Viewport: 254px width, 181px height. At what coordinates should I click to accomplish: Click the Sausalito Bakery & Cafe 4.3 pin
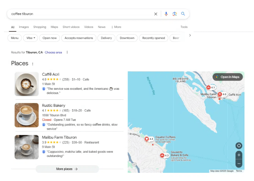[164, 156]
